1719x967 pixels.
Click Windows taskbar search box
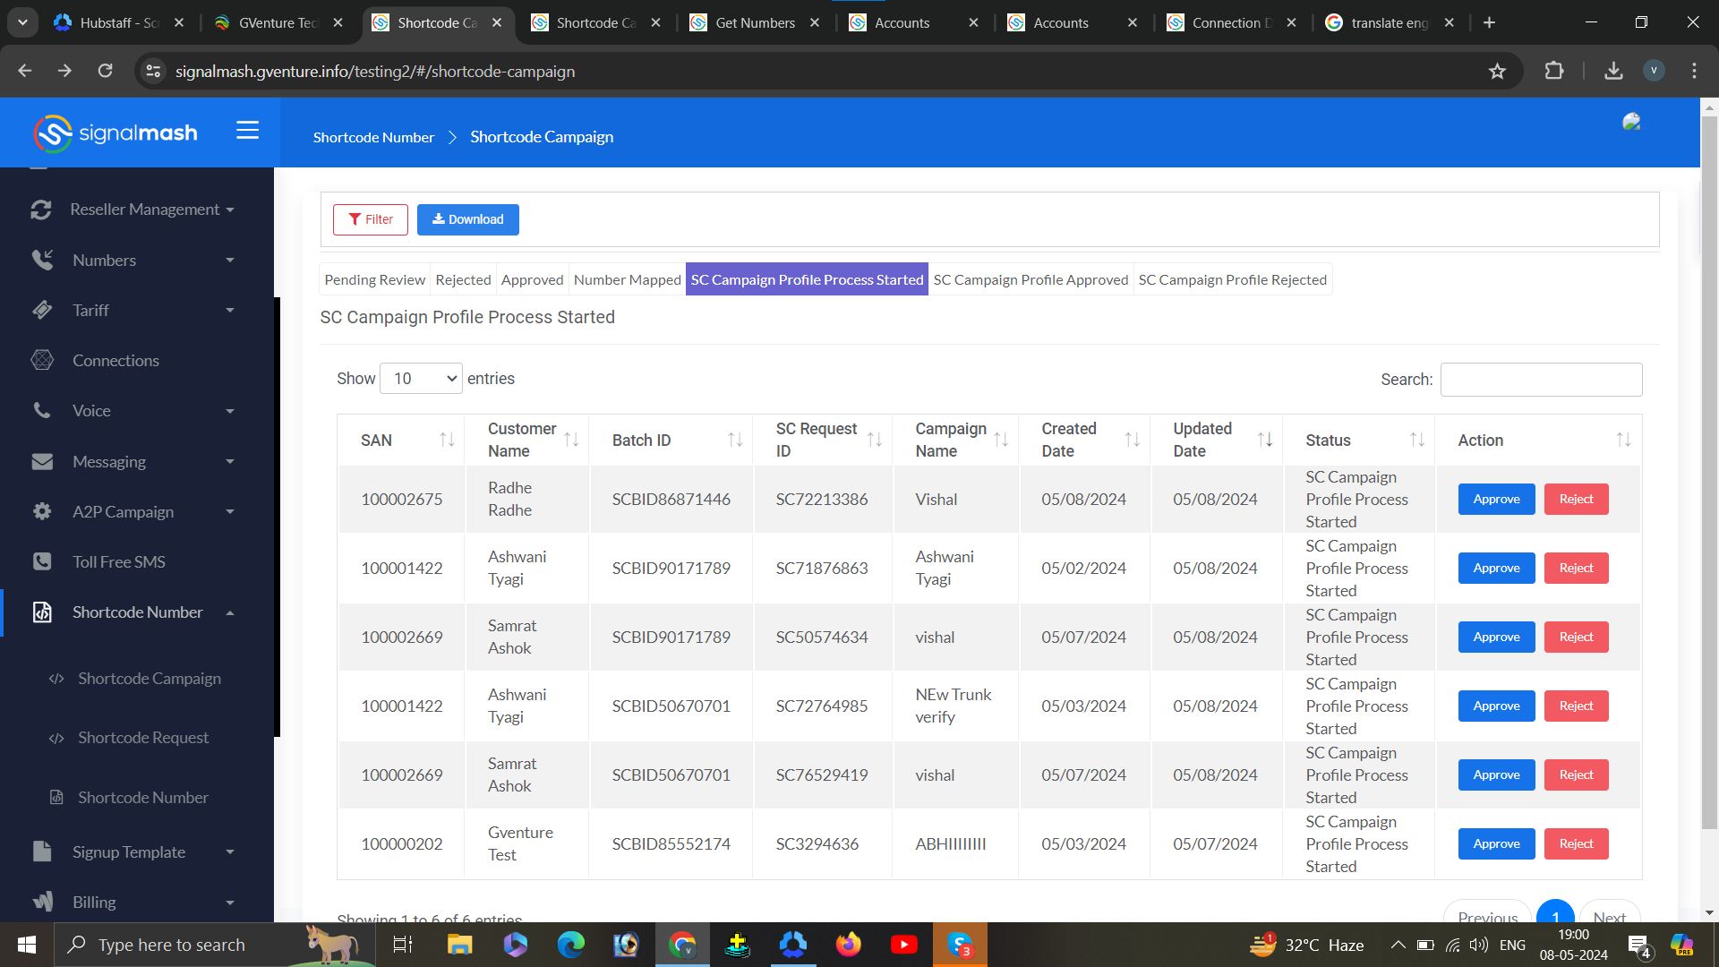point(215,945)
